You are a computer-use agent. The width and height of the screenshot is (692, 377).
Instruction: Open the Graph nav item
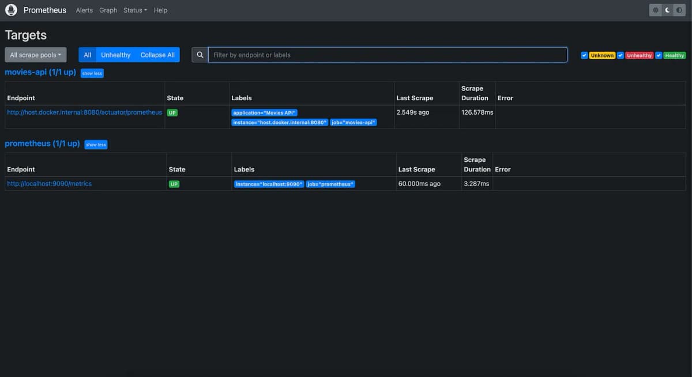(108, 10)
